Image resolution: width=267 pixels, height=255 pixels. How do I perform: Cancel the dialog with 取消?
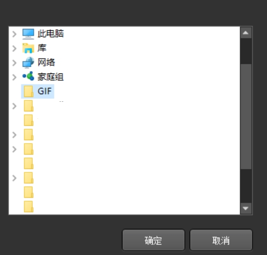tap(221, 240)
